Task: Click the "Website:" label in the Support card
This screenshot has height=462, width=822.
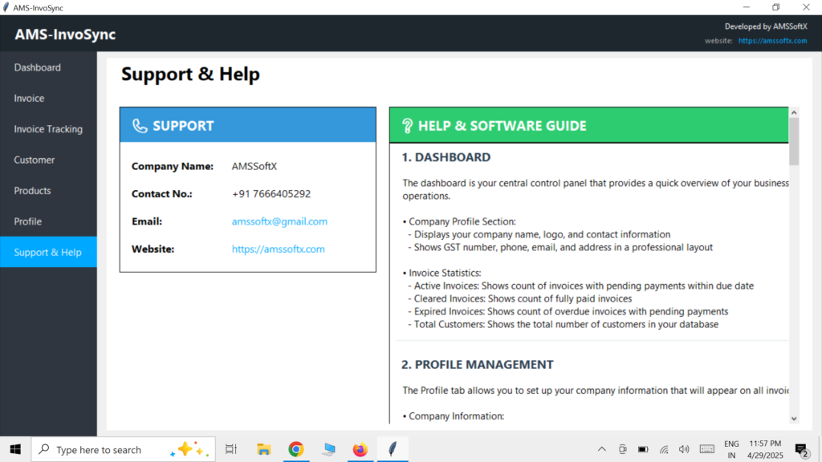Action: coord(153,249)
